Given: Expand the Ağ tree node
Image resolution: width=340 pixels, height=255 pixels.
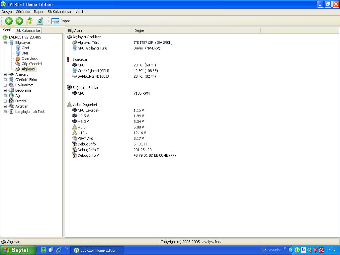Looking at the screenshot, I should pyautogui.click(x=5, y=96).
